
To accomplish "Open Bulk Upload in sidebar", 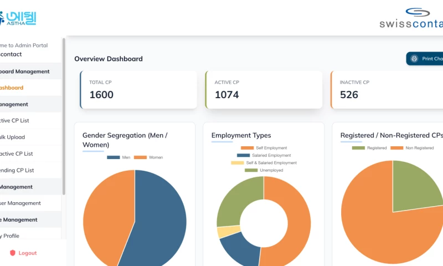I will coord(30,137).
